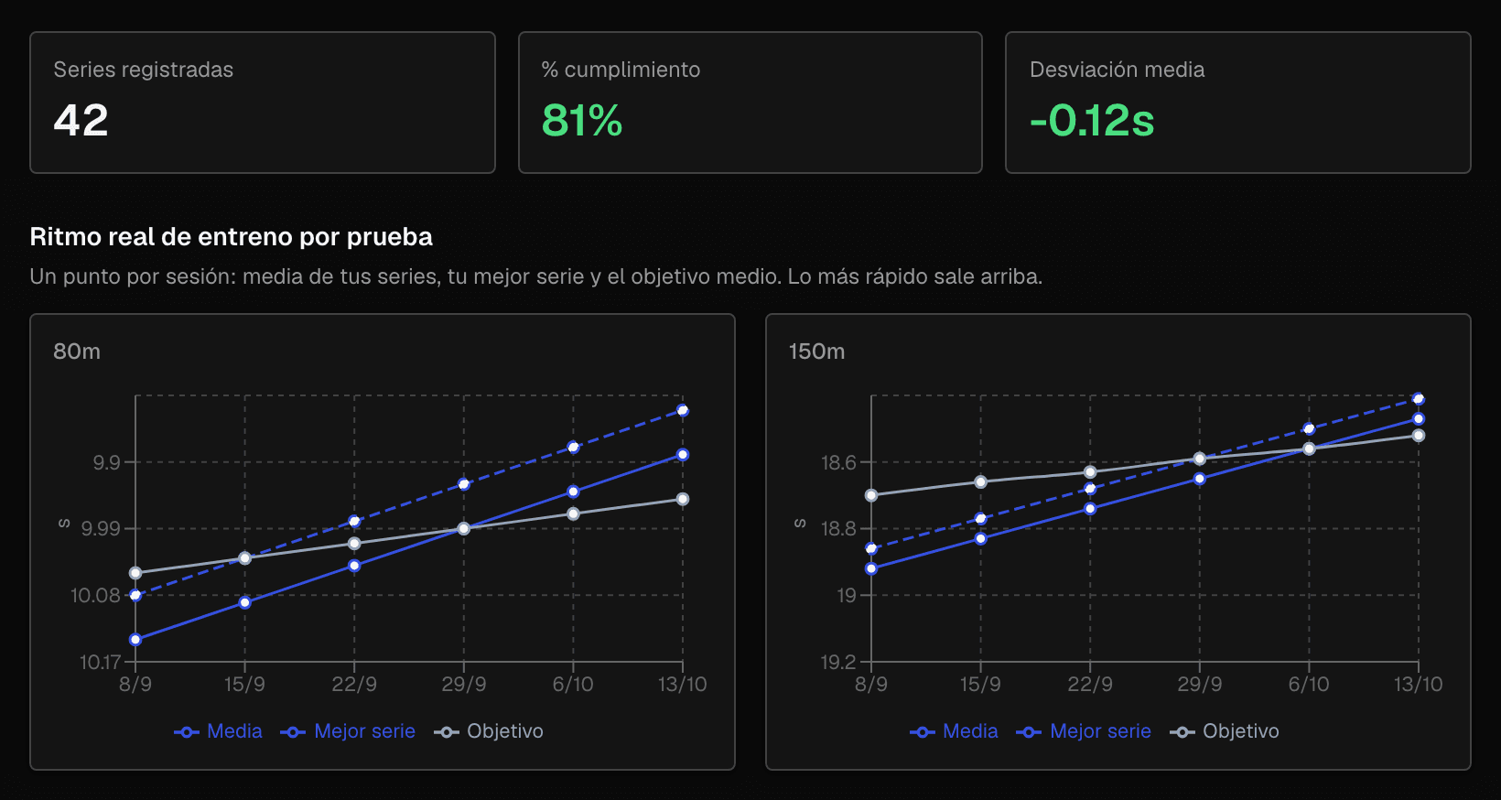Select the 80m Media point on 8/9
The image size is (1501, 800).
coord(135,640)
